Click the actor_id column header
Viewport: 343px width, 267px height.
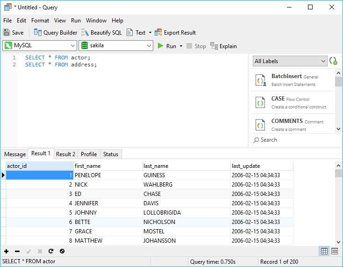40,166
